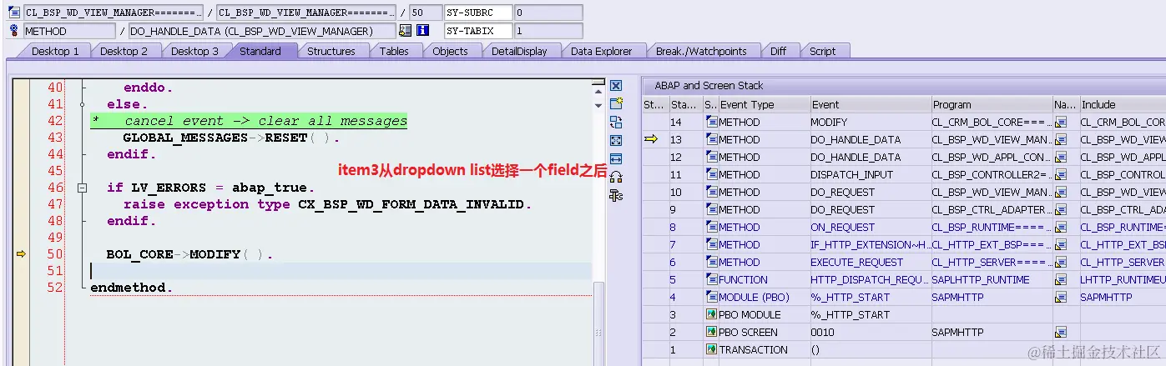The image size is (1166, 366).
Task: Open the DetailDisplay tab
Action: point(519,51)
